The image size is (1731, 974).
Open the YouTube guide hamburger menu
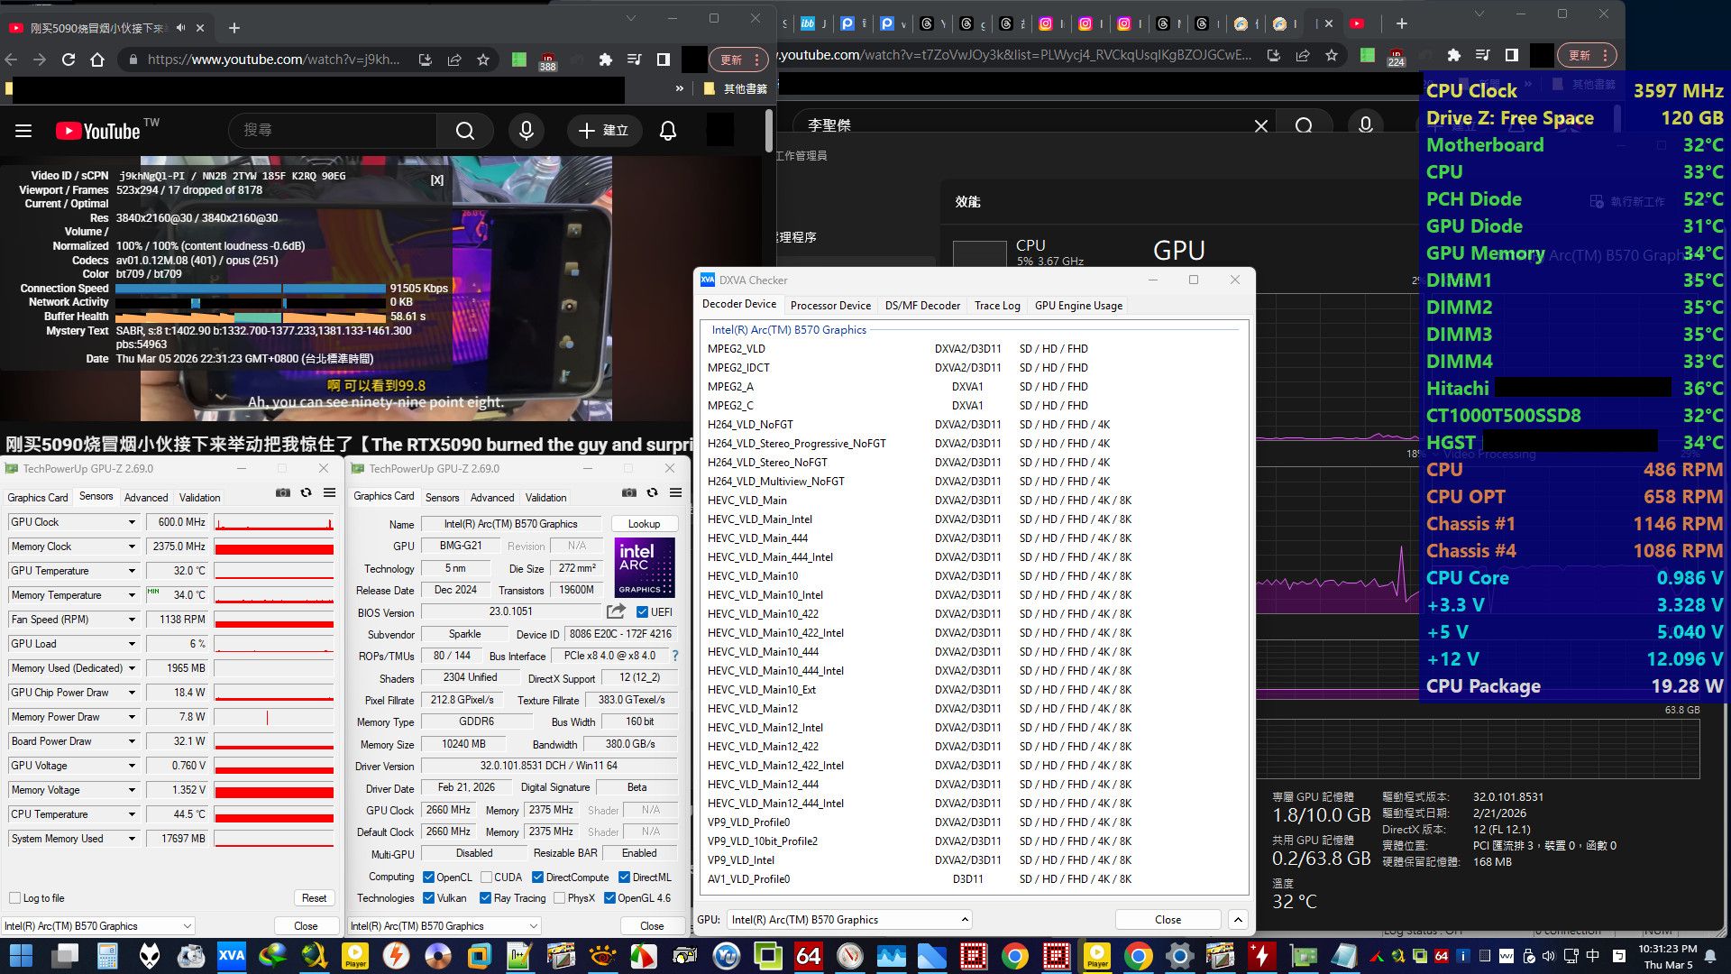point(23,131)
